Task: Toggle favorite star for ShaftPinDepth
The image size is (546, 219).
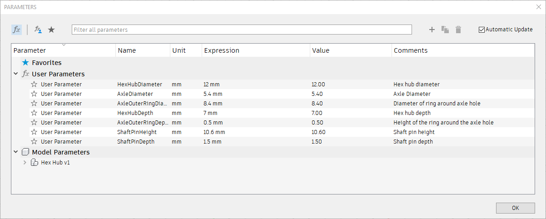Action: [34, 142]
